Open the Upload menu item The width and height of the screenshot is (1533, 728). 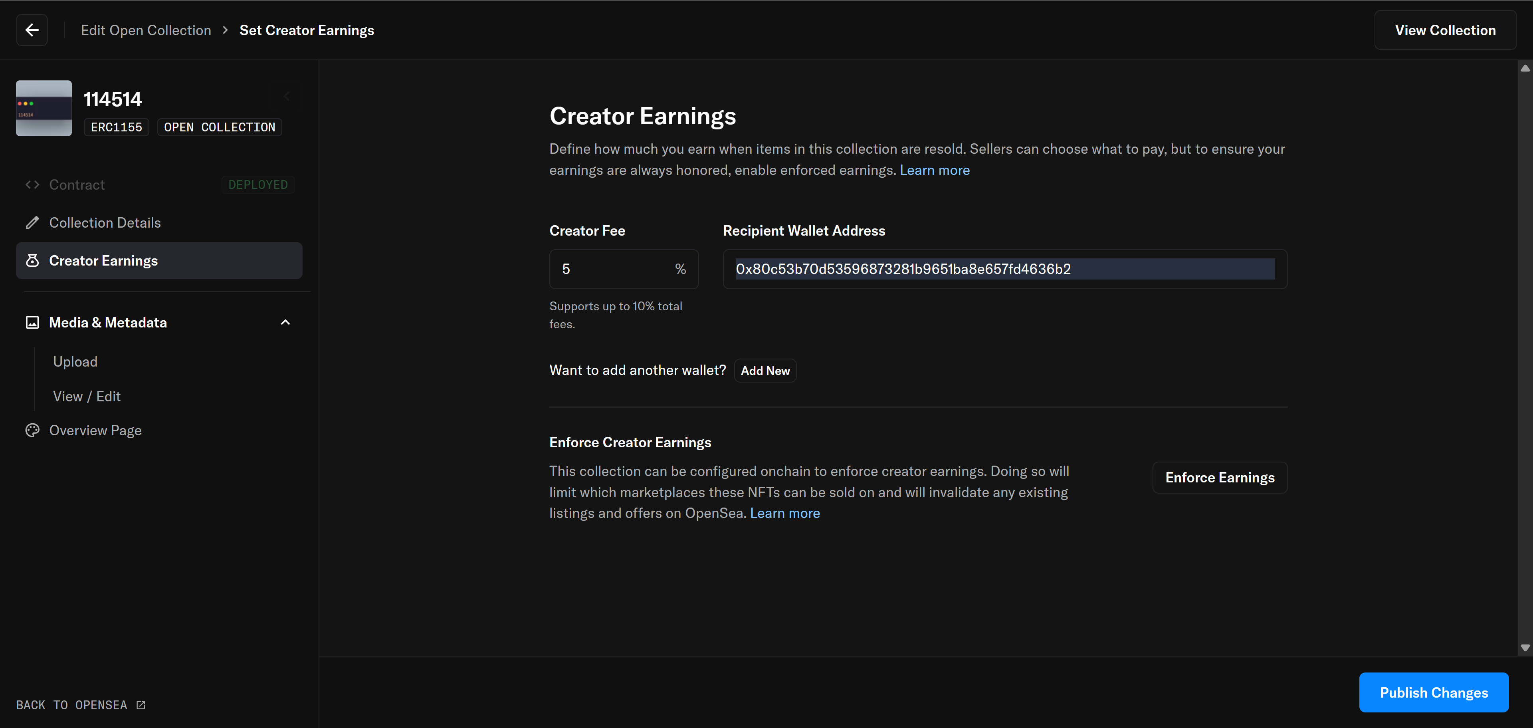75,362
